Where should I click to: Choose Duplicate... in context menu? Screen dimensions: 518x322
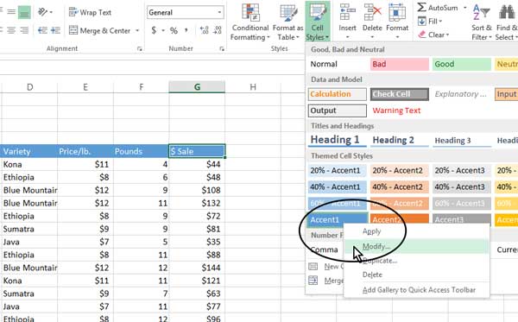[x=380, y=261]
